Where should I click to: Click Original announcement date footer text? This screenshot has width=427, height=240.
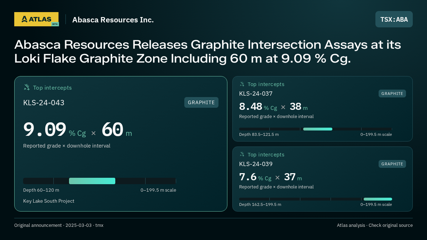[59, 225]
